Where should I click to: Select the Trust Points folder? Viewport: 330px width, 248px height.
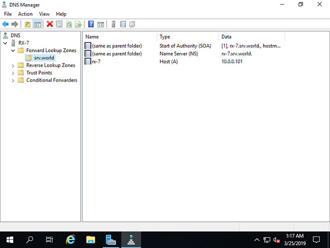point(39,73)
